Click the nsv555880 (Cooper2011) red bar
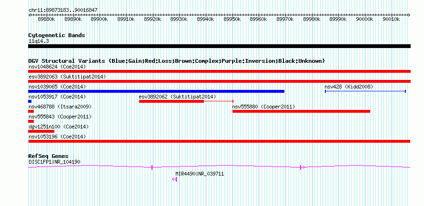 point(301,111)
